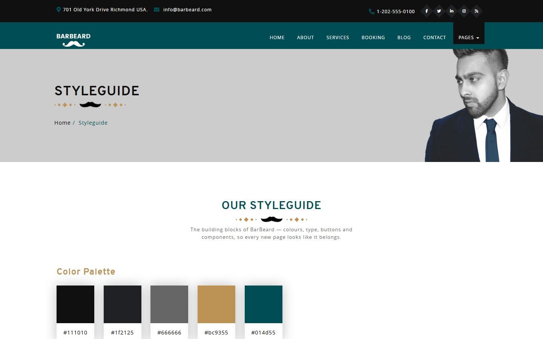Select the #666666 grey swatch

pos(169,304)
